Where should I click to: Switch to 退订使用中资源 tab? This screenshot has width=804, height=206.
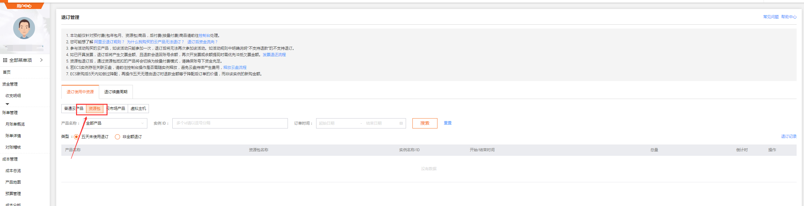(80, 92)
